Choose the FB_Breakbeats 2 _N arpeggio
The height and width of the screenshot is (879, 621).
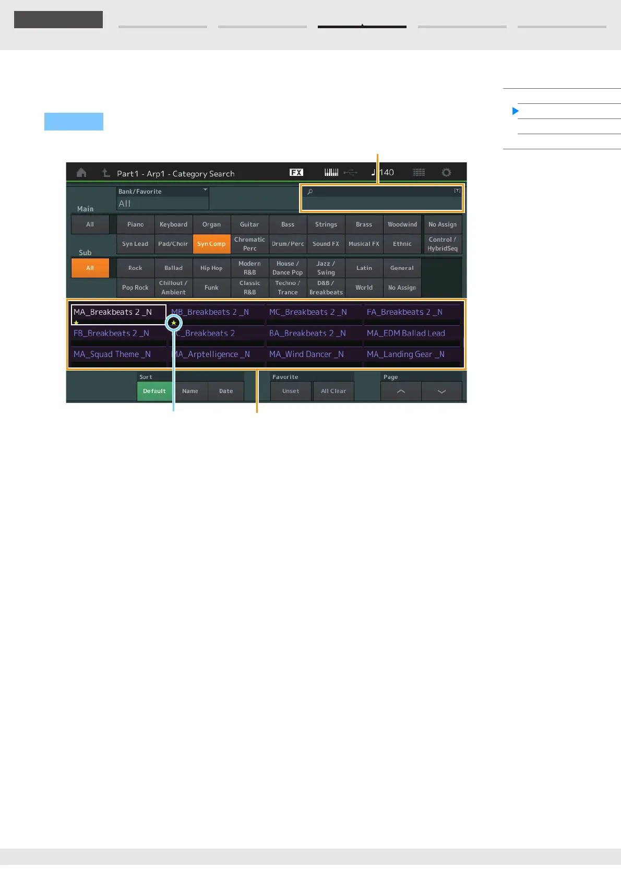click(119, 336)
